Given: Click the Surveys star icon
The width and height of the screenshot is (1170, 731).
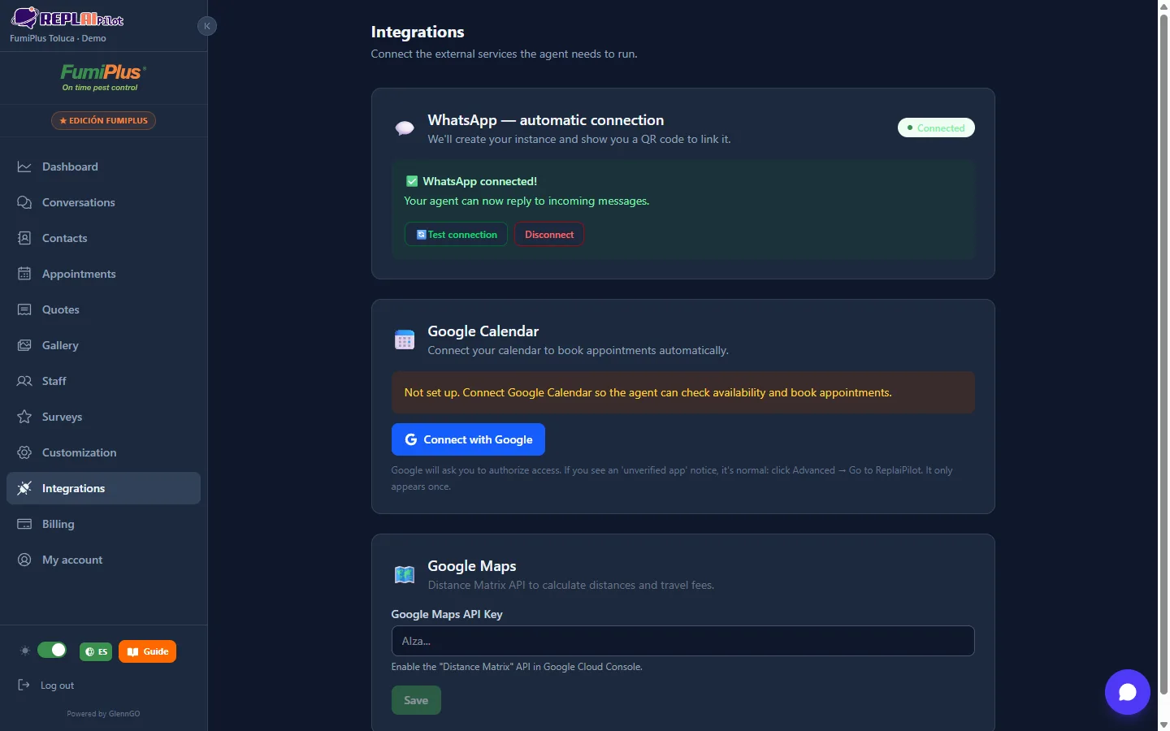Looking at the screenshot, I should (24, 417).
